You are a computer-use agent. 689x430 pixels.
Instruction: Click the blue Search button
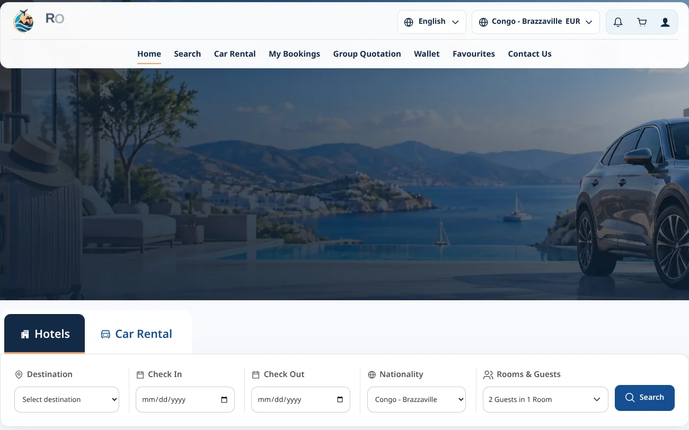pyautogui.click(x=644, y=398)
